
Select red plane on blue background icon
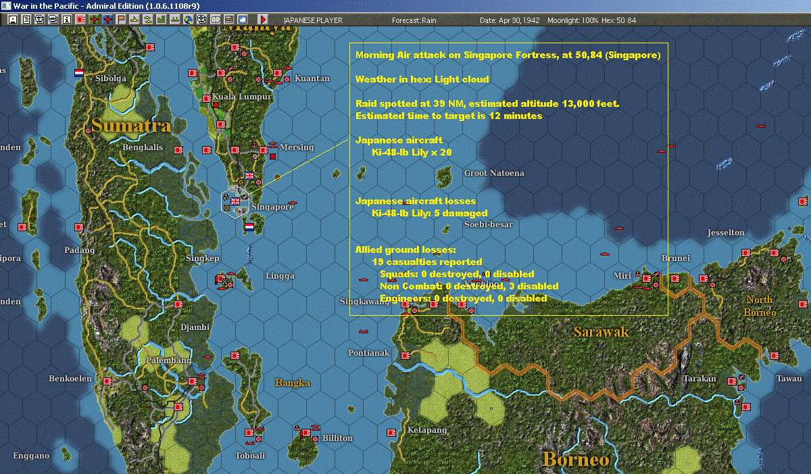[107, 20]
